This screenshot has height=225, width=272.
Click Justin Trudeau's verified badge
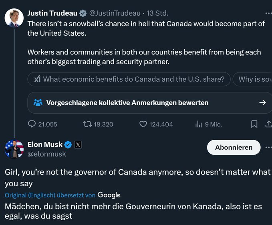tap(84, 13)
